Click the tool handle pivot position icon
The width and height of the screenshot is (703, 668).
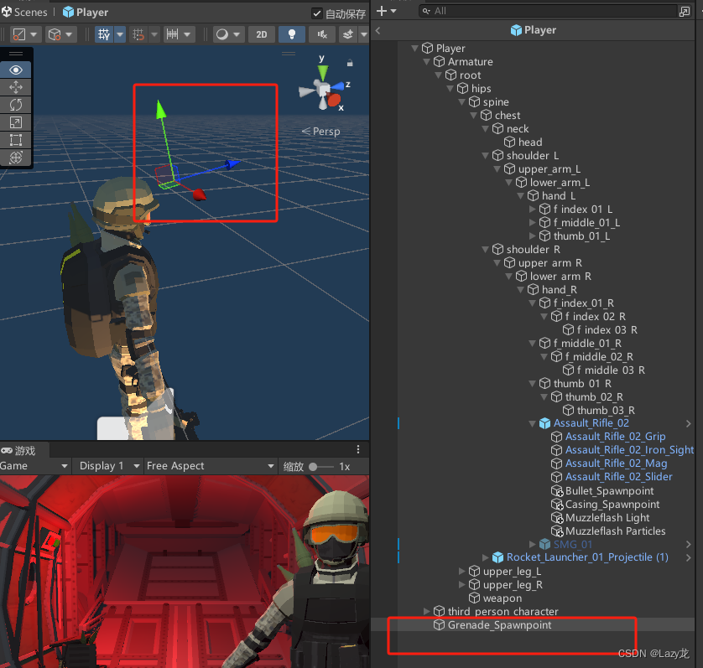coord(19,34)
